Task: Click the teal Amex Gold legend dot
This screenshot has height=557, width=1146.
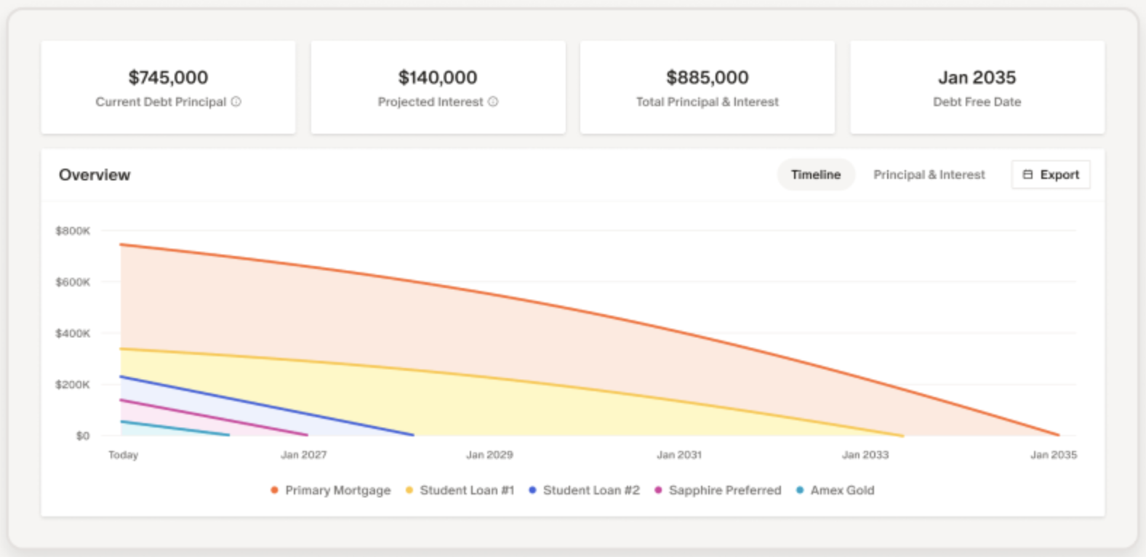Action: tap(800, 490)
